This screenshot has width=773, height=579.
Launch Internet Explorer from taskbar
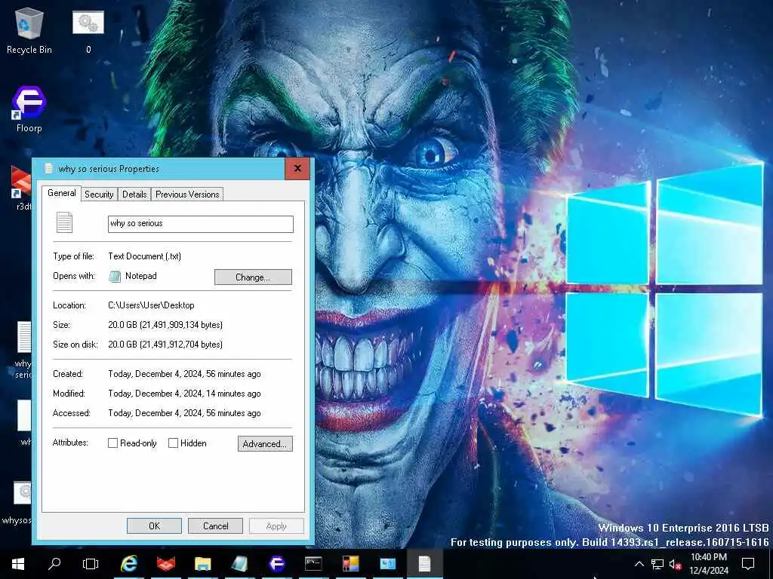pyautogui.click(x=128, y=564)
